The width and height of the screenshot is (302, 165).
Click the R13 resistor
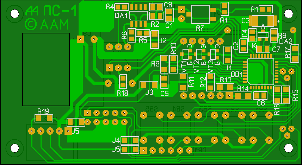[224, 87]
